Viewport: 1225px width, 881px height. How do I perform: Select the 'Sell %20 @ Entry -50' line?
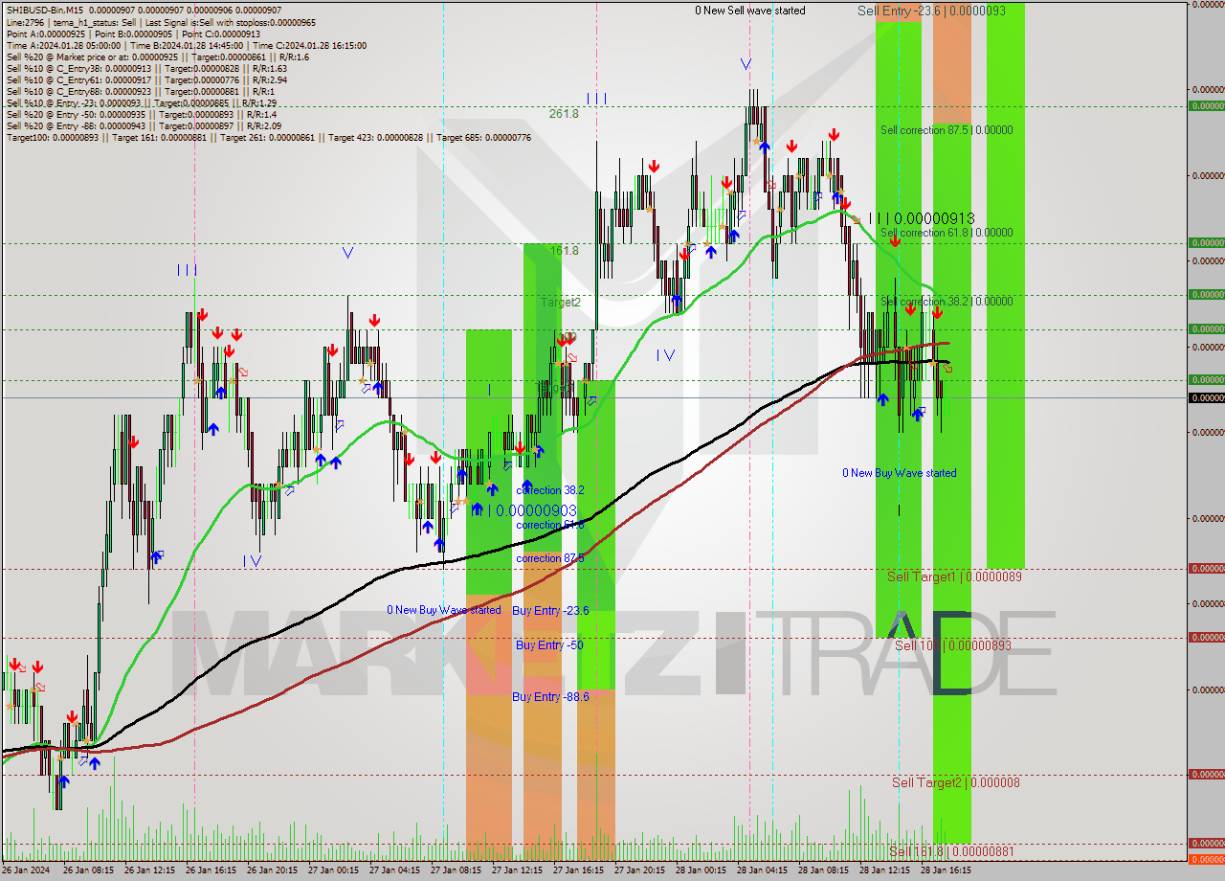(x=141, y=114)
